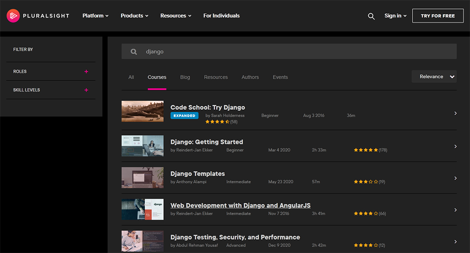Screen dimensions: 470x253
Task: Open the Sign in dropdown
Action: [x=395, y=16]
